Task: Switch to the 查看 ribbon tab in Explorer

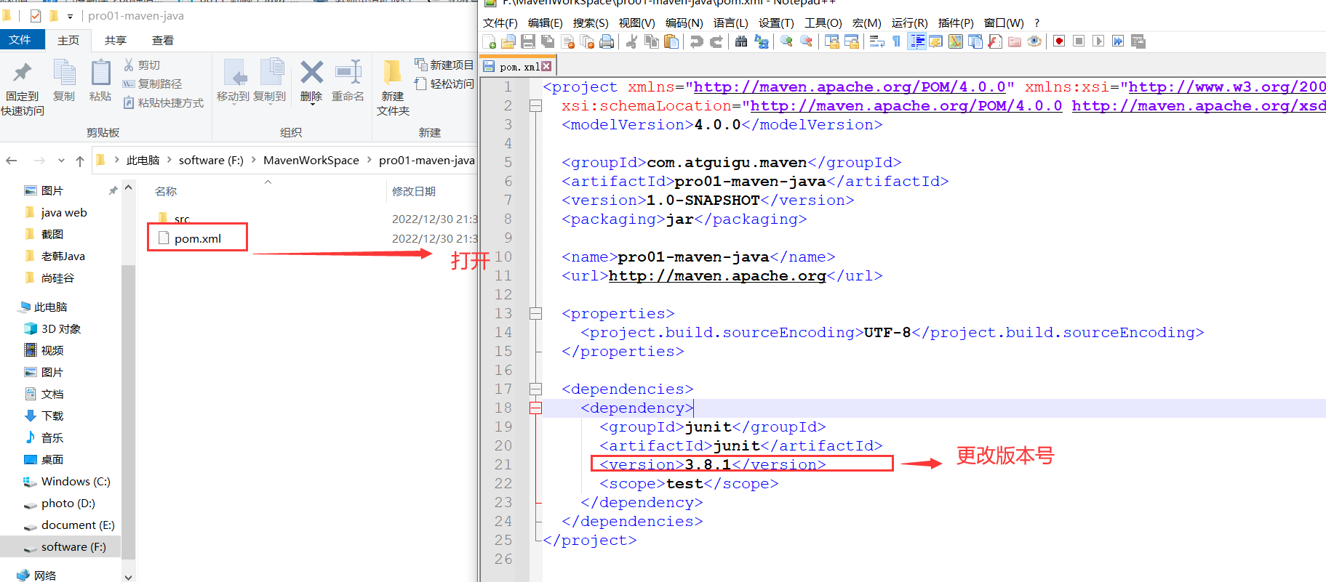Action: coord(162,40)
